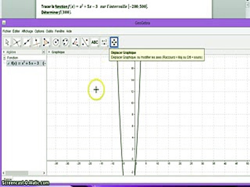Open dropdown arrow of the Angle tool
The height and width of the screenshot is (187, 250).
(x=79, y=46)
